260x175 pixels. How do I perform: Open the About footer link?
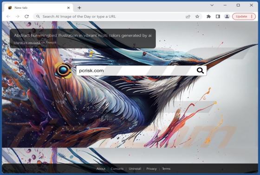click(x=101, y=168)
